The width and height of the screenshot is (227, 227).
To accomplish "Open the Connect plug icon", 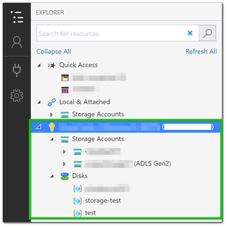I will pos(17,70).
